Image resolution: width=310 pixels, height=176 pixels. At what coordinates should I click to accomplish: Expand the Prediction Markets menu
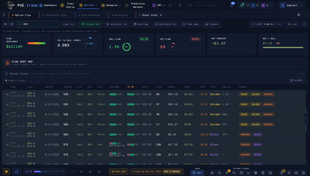click(136, 5)
